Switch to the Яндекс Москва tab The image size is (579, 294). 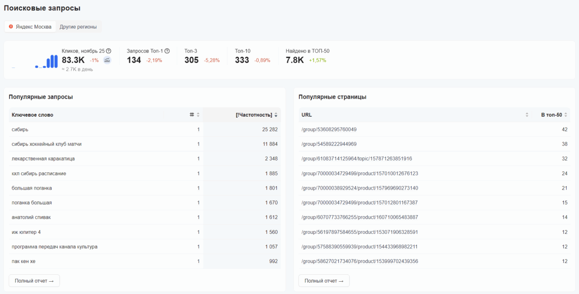(30, 27)
